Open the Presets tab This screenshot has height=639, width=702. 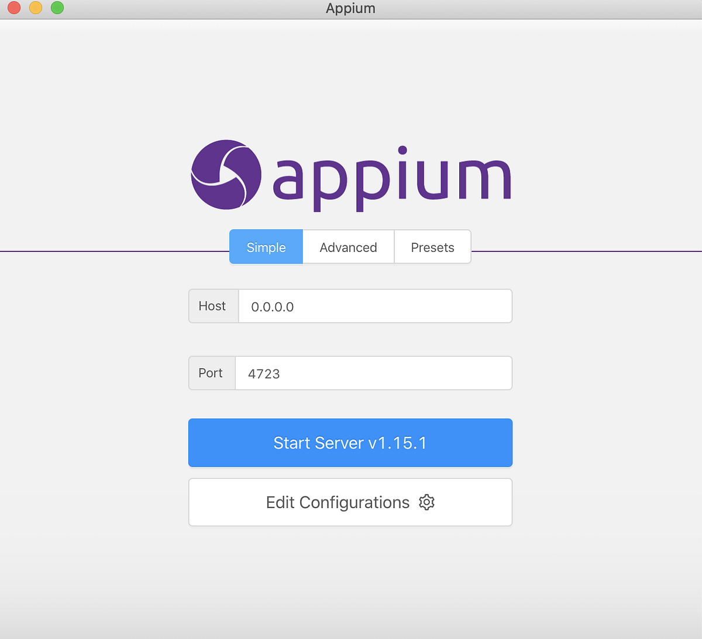432,247
